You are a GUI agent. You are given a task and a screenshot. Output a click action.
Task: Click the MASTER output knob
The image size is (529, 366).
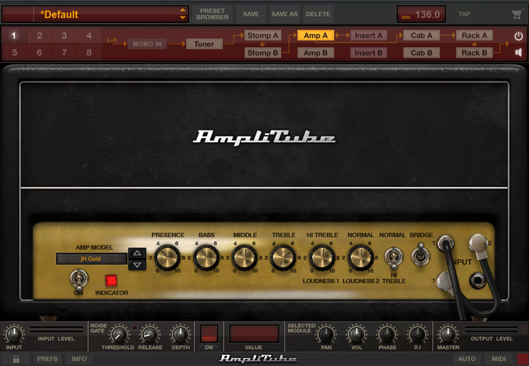tap(448, 335)
